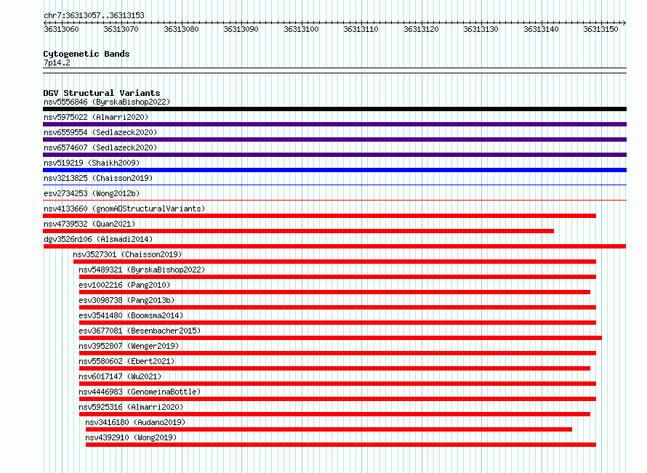Image resolution: width=647 pixels, height=473 pixels.
Task: Select the red esv1002216 variant bar
Action: pyautogui.click(x=334, y=292)
